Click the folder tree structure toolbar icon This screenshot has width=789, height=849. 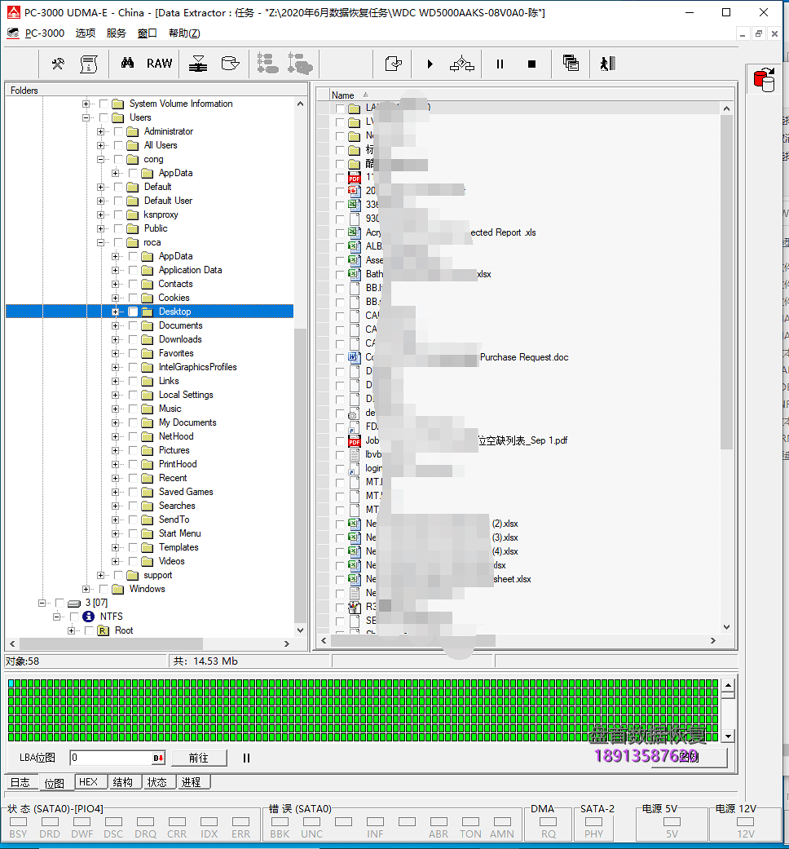tap(267, 64)
